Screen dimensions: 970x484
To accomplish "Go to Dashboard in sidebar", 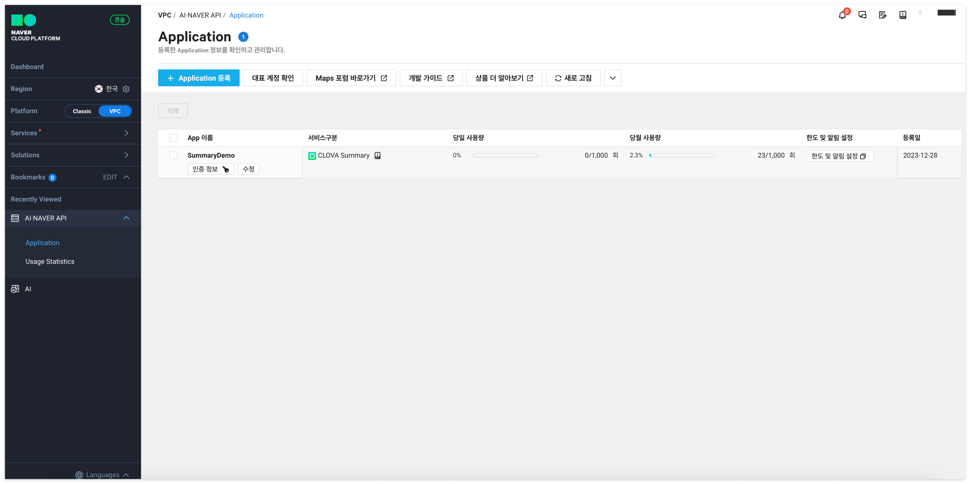I will (27, 67).
